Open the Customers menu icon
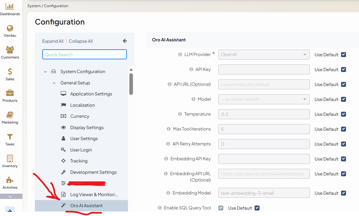 (10, 50)
